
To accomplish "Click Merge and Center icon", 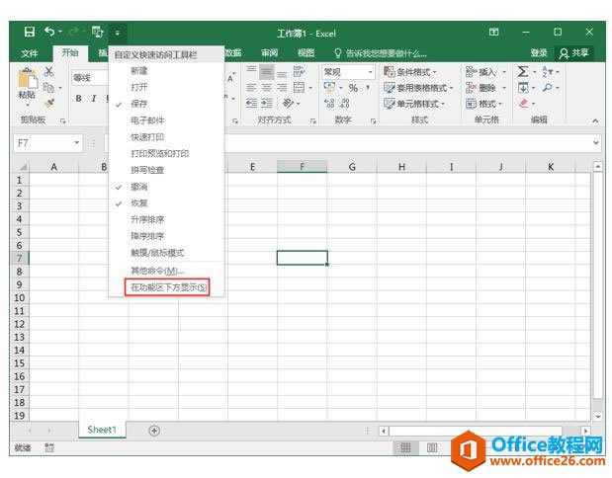I will 299,88.
